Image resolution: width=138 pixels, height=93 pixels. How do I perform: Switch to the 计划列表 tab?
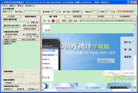pos(11,17)
